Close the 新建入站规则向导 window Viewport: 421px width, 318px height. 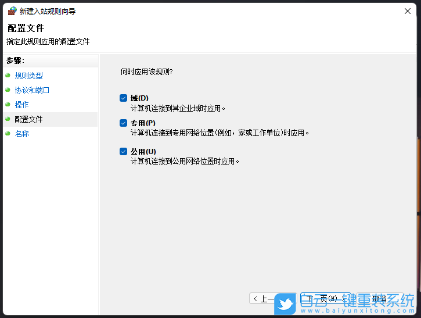[x=407, y=11]
